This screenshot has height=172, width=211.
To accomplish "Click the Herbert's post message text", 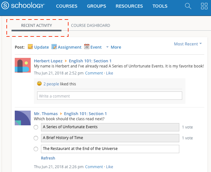I will tap(119, 66).
